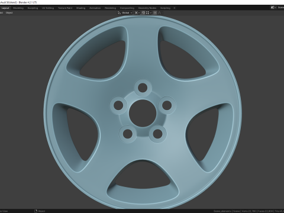Click the transform orientation axes icon
This screenshot has width=284, height=213.
pyautogui.click(x=119, y=13)
